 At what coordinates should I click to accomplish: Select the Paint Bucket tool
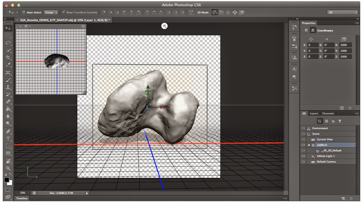point(8,109)
